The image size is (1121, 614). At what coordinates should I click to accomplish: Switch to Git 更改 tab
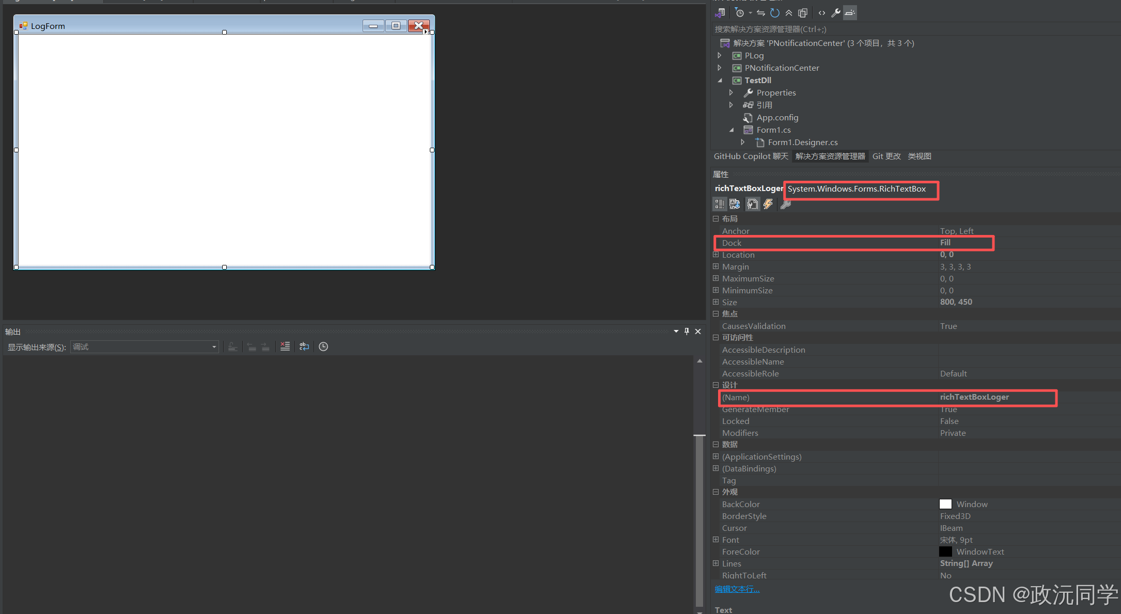click(x=886, y=156)
